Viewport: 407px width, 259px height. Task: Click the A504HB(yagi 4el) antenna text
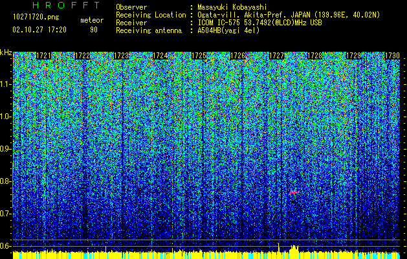point(228,30)
